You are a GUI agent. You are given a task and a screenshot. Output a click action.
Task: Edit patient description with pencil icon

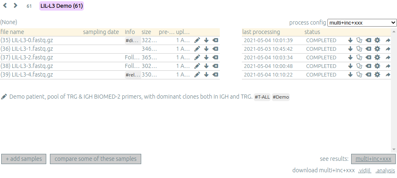click(x=4, y=97)
